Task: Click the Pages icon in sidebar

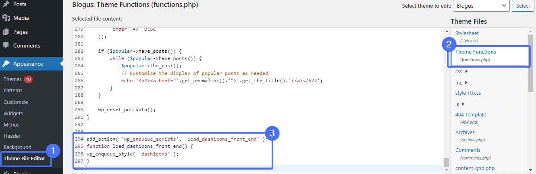Action: [6, 32]
